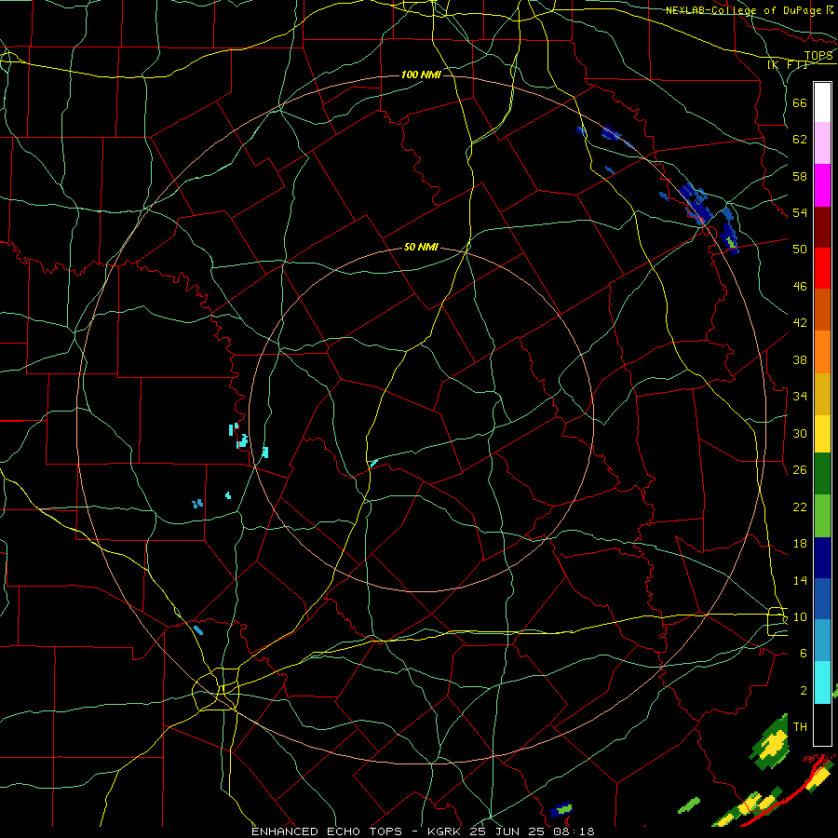The height and width of the screenshot is (838, 838).
Task: Click legend value '38'
Action: coord(800,359)
